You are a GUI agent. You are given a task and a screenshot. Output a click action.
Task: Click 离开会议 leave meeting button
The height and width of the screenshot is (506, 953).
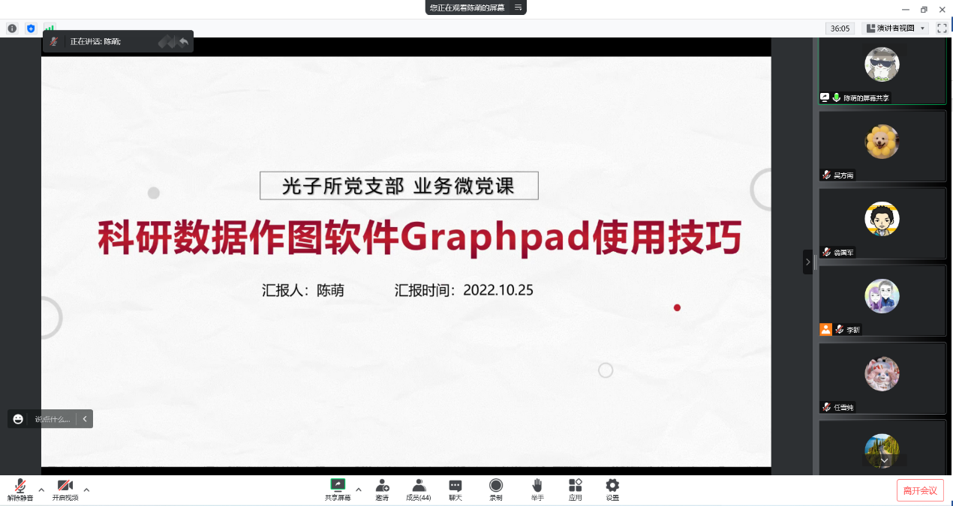point(919,490)
